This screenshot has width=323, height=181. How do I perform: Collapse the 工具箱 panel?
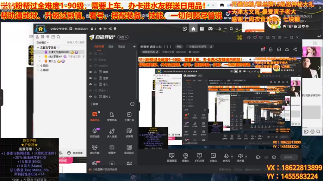coord(132,104)
